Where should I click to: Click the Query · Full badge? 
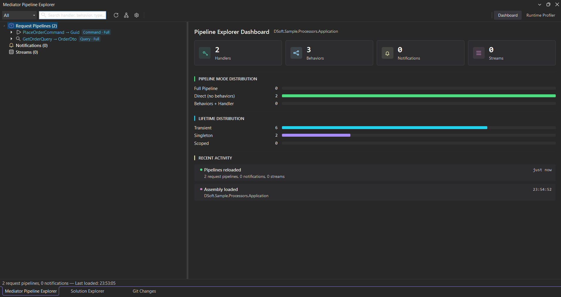[90, 39]
